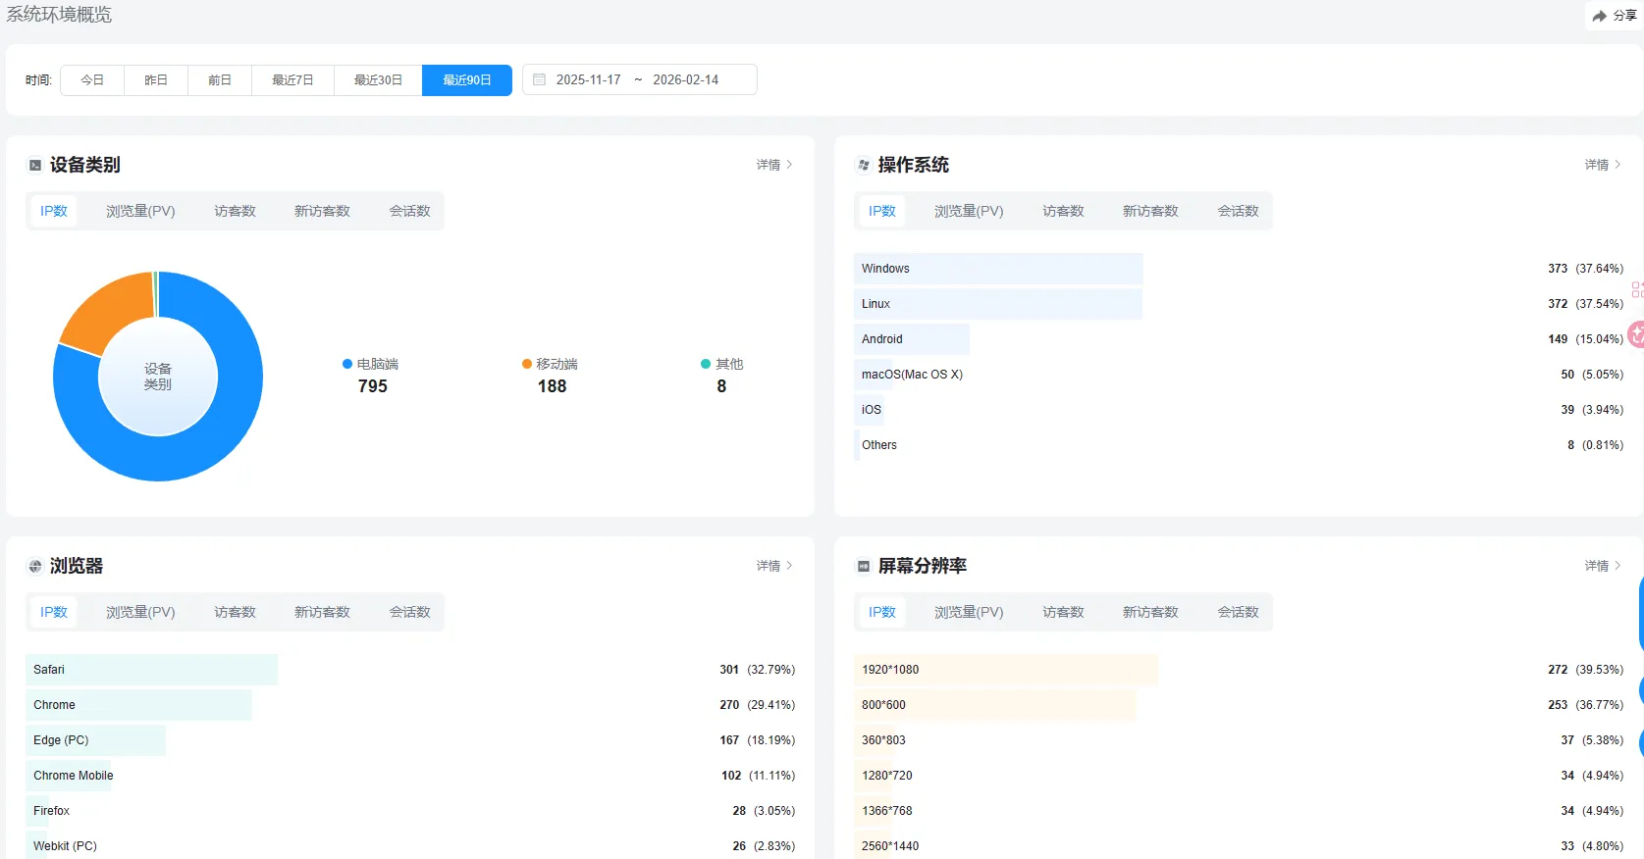Toggle the mobile (移动端) legend item
1644x859 pixels.
point(550,364)
